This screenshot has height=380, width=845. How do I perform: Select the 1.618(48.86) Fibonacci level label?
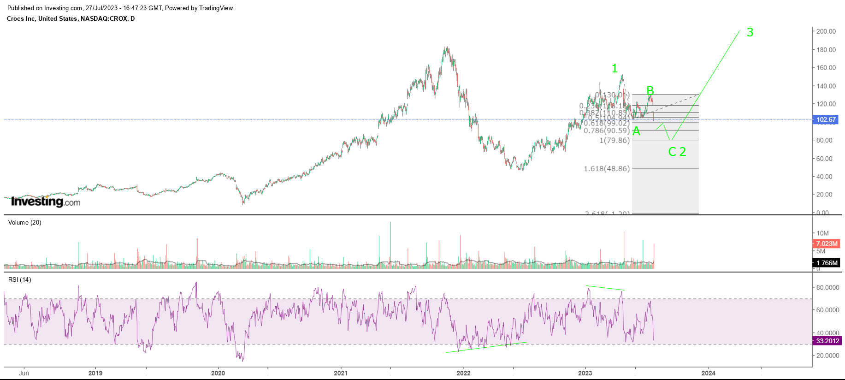(x=606, y=169)
